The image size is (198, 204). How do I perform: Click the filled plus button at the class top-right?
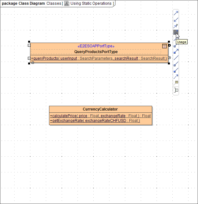(x=170, y=45)
